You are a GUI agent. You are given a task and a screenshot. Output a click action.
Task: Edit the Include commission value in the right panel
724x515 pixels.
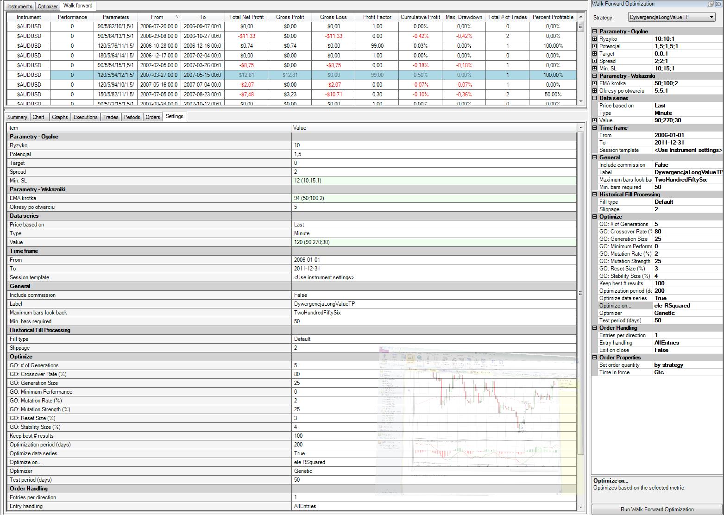coord(687,165)
